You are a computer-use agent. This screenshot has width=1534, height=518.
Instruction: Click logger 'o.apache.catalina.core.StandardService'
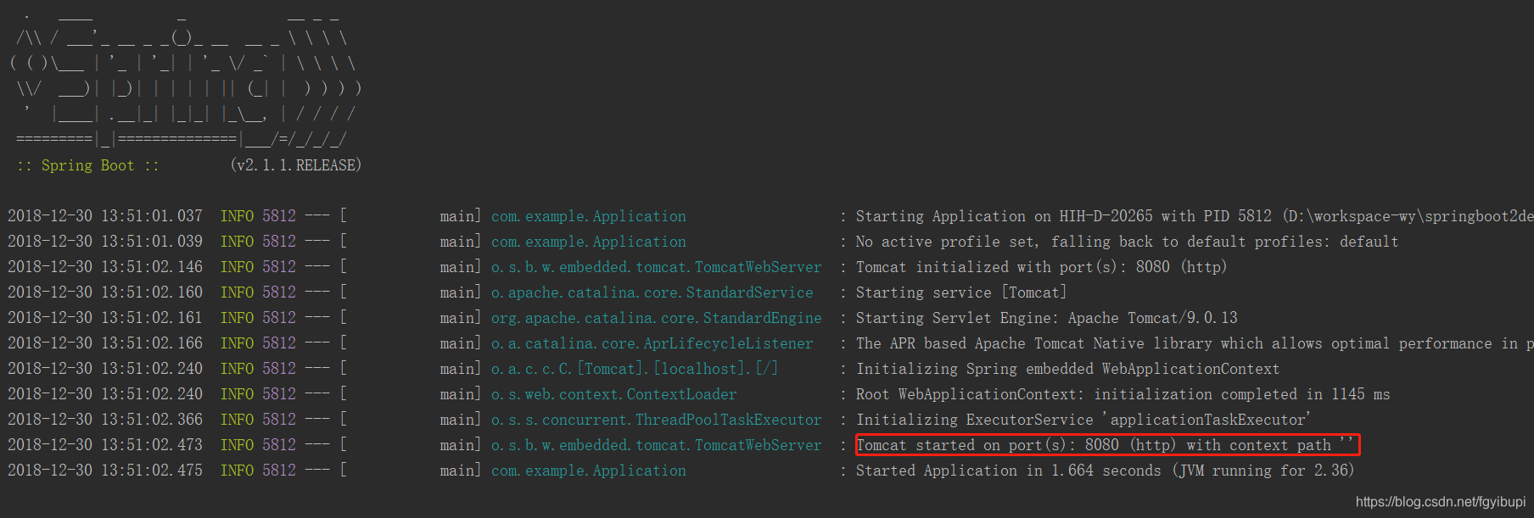tap(652, 292)
